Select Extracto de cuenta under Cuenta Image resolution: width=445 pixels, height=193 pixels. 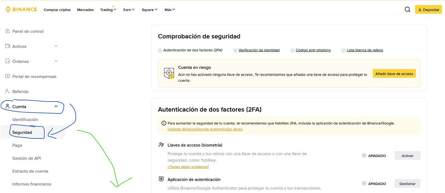point(30,171)
